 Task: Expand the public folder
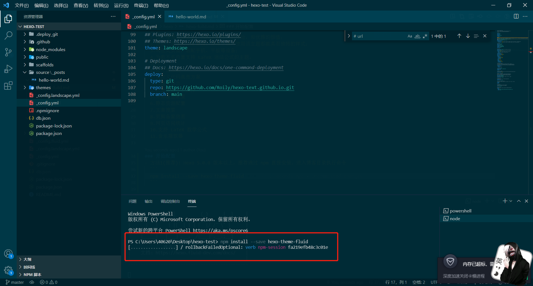[x=69, y=57]
